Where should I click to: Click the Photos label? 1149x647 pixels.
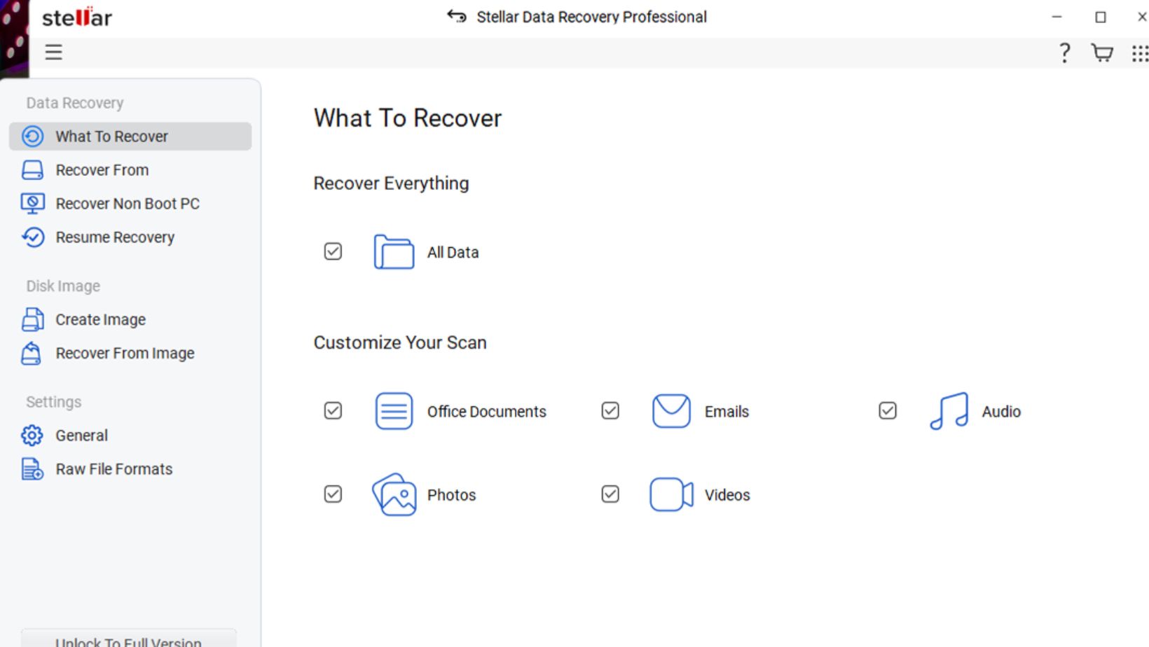(451, 495)
